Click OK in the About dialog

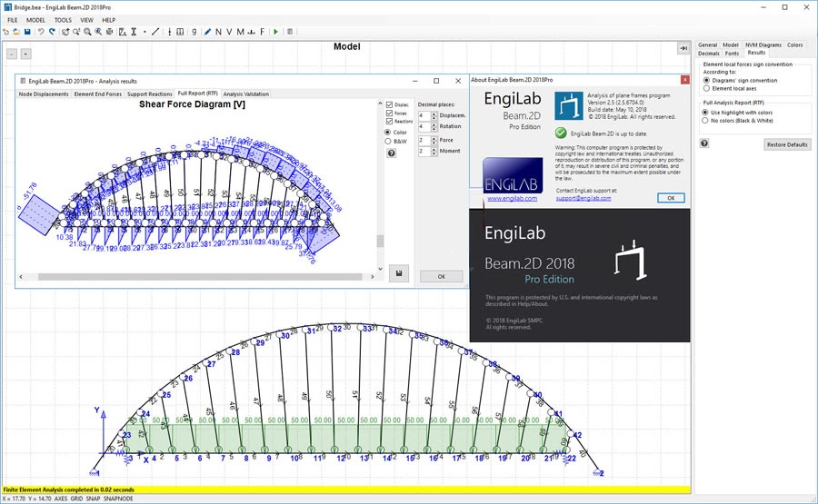671,198
